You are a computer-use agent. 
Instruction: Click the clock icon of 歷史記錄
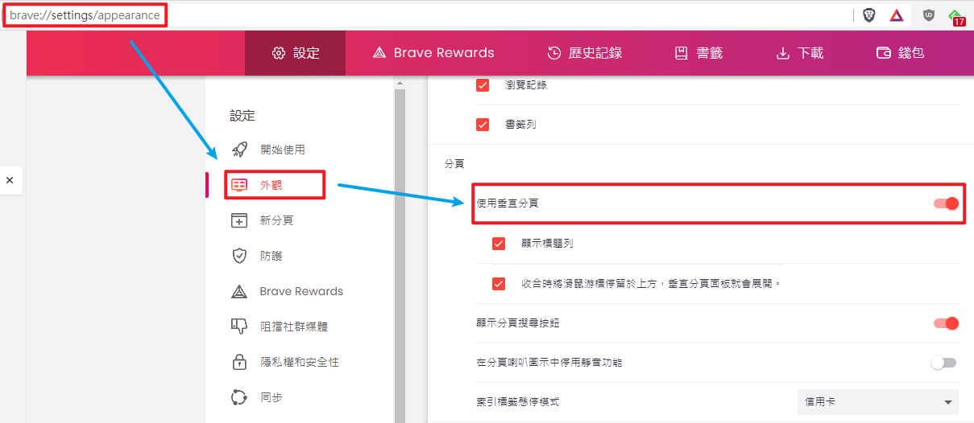(554, 53)
